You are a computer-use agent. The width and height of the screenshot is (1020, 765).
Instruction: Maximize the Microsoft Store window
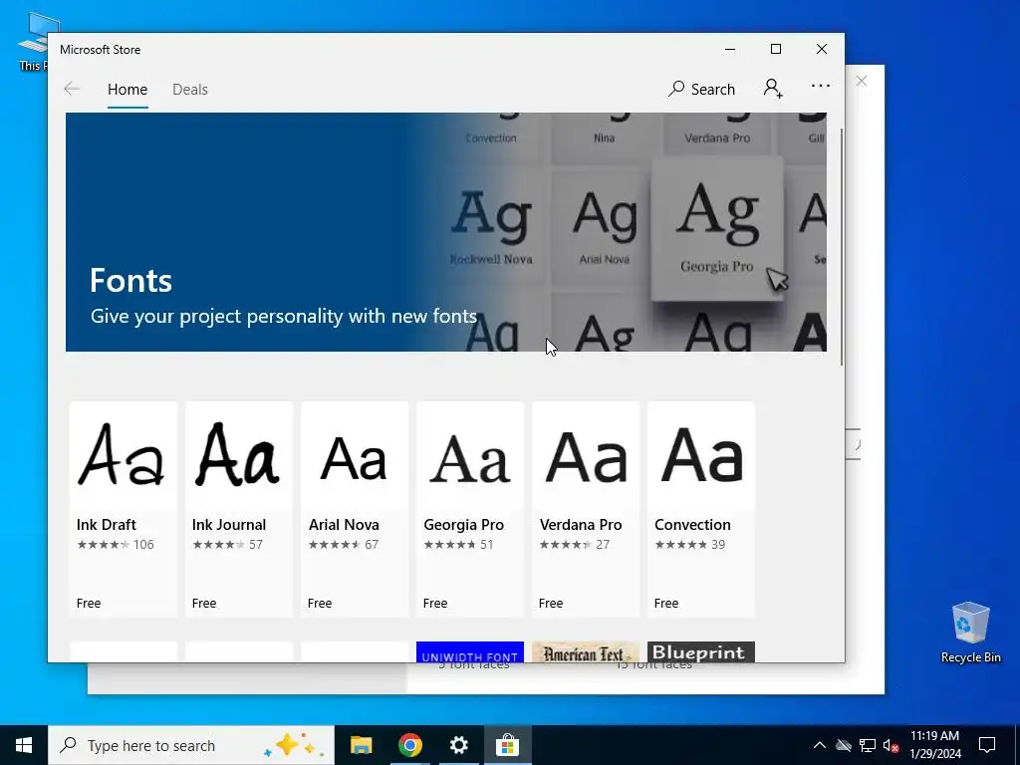coord(775,49)
